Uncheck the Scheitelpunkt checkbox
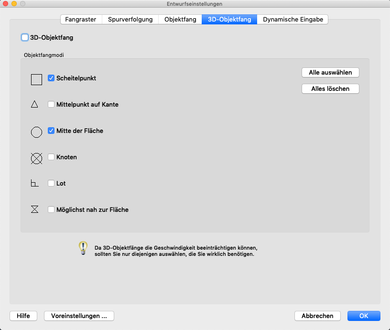The height and width of the screenshot is (330, 390). pos(51,78)
